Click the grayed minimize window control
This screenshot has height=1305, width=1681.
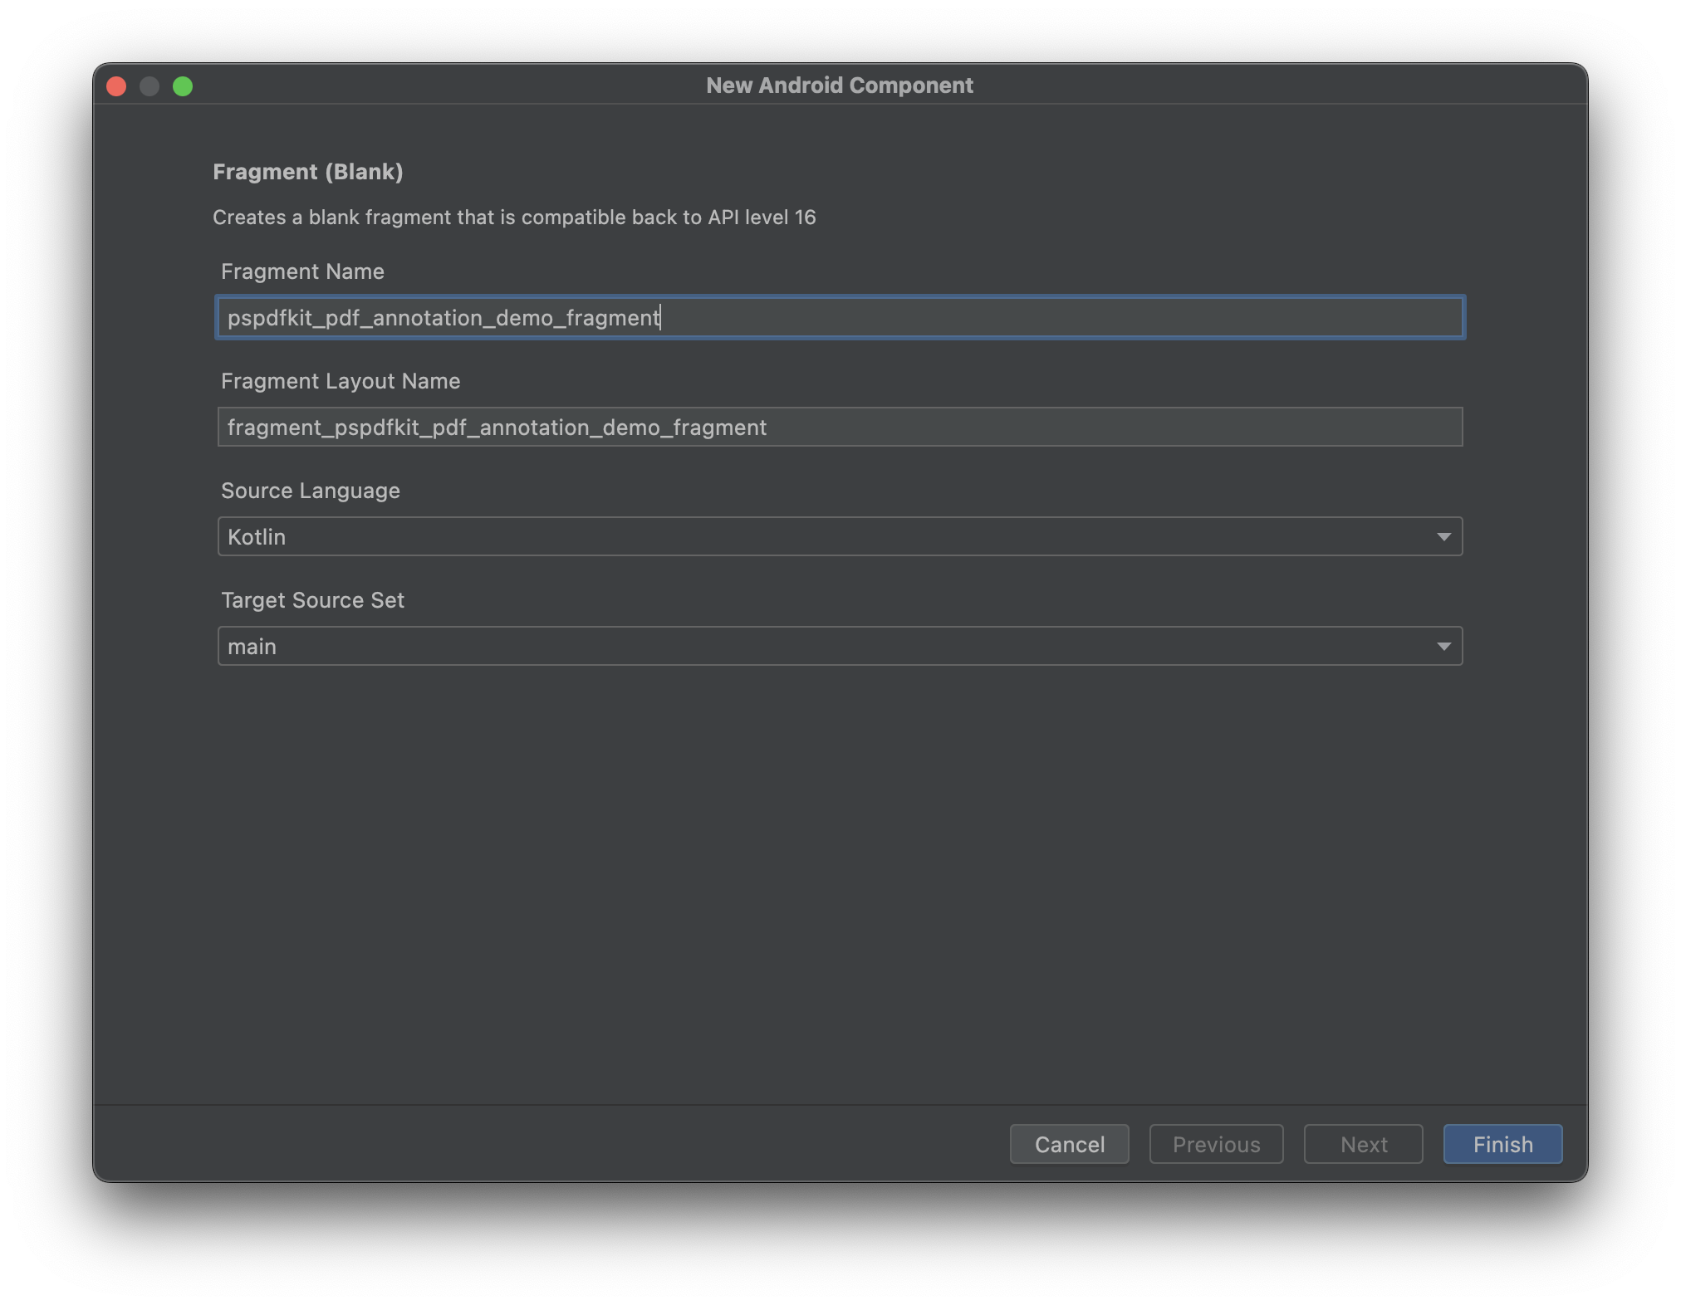pos(150,86)
